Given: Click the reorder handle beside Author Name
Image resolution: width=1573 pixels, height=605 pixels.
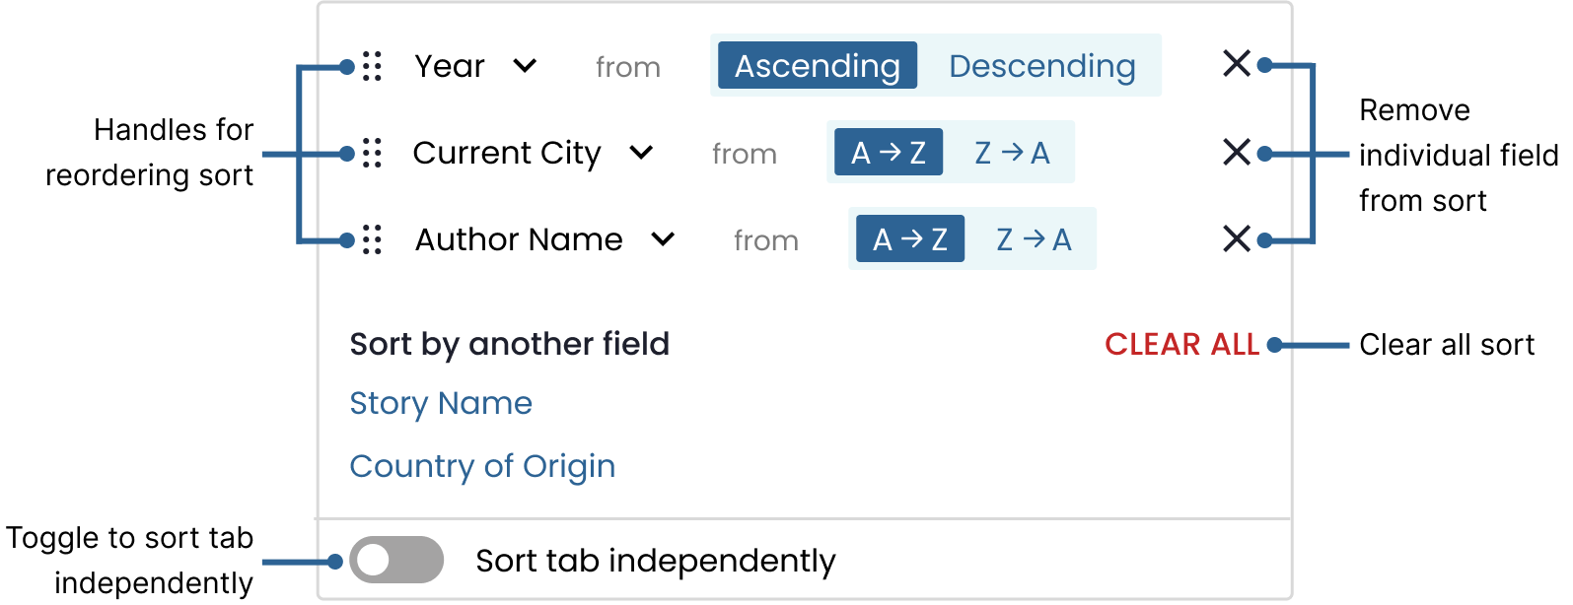Looking at the screenshot, I should [x=372, y=239].
